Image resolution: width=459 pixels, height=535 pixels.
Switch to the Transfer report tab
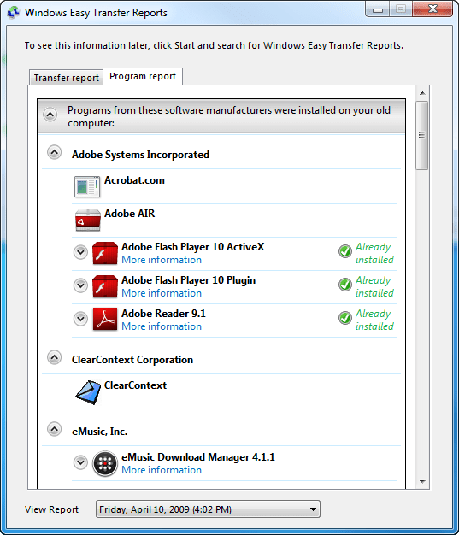pos(66,78)
